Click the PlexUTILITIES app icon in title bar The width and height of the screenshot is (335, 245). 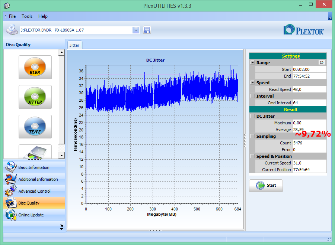point(7,5)
